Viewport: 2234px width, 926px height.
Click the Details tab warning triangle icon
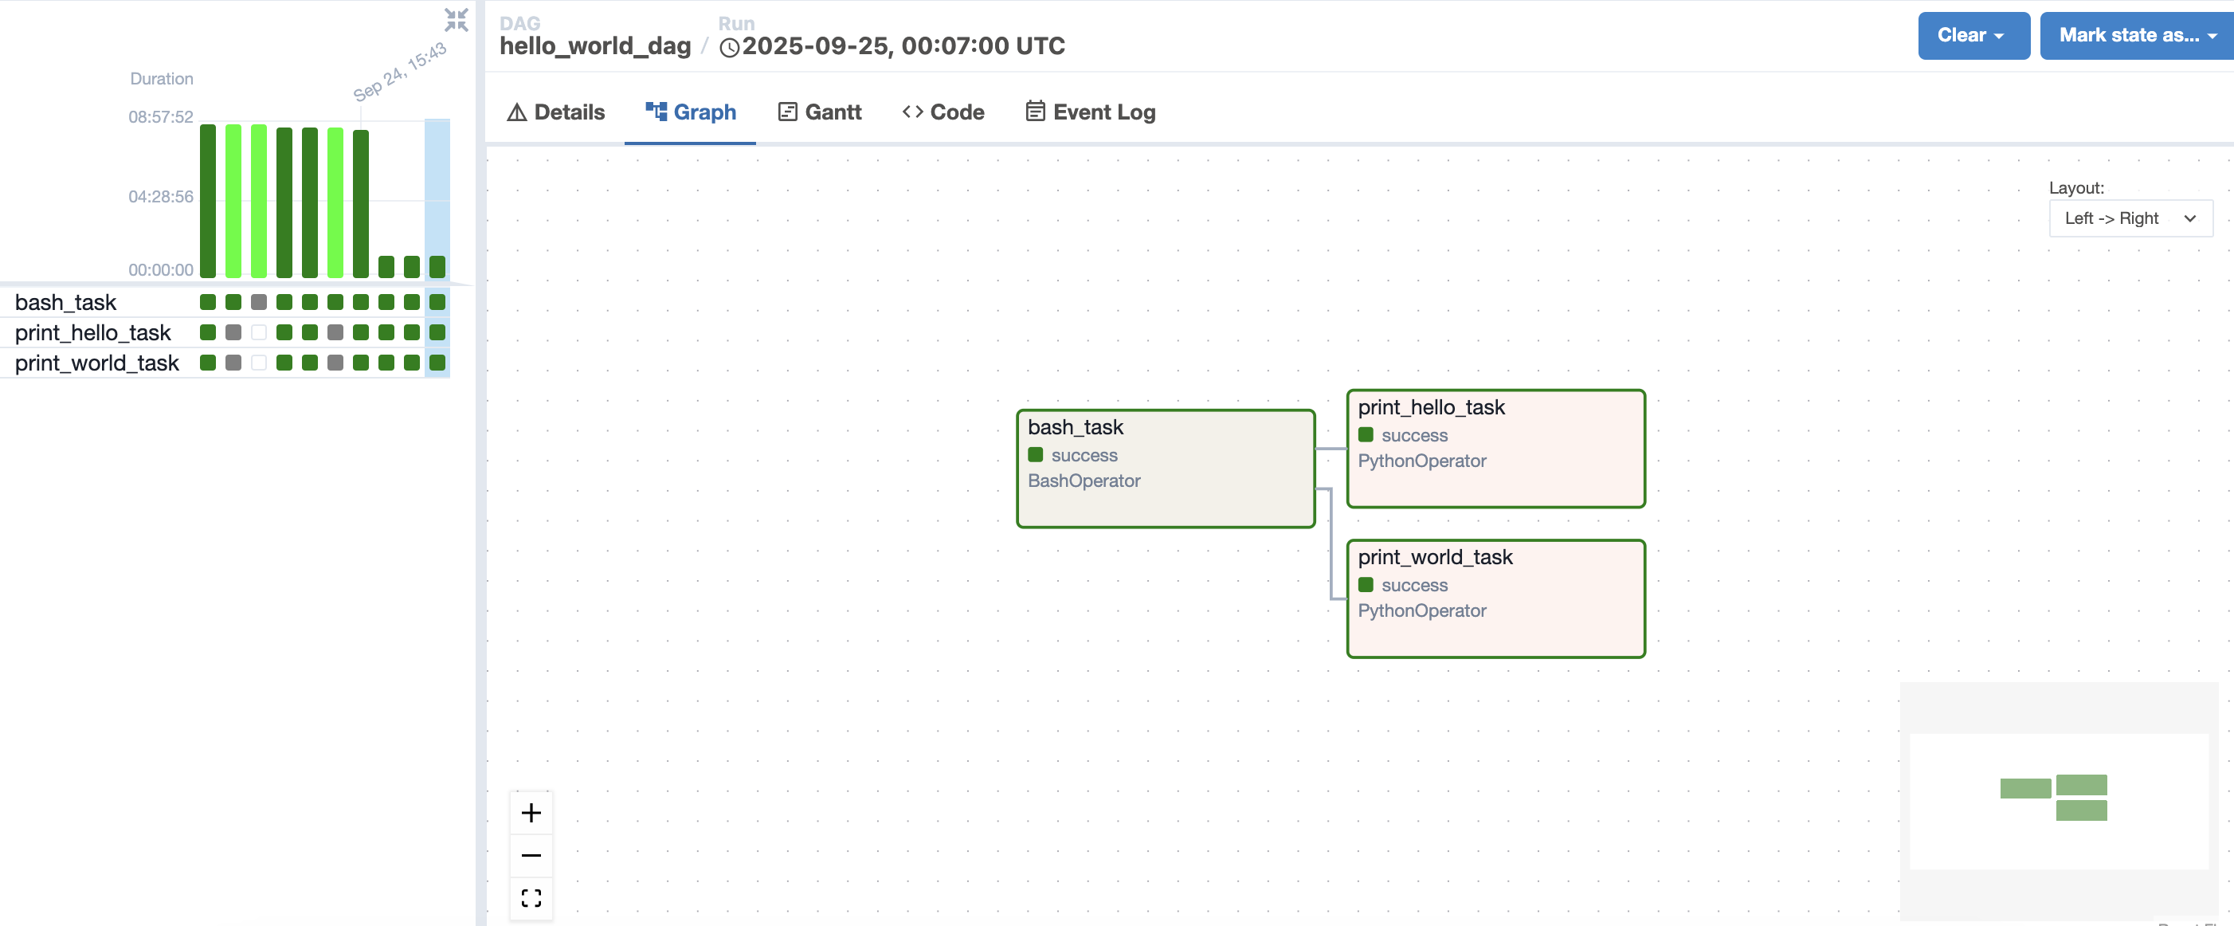517,112
